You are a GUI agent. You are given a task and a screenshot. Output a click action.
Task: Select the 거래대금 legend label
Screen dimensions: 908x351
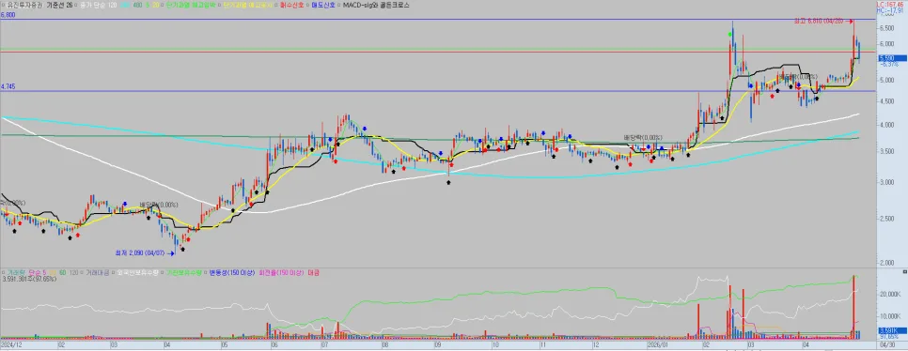click(98, 272)
